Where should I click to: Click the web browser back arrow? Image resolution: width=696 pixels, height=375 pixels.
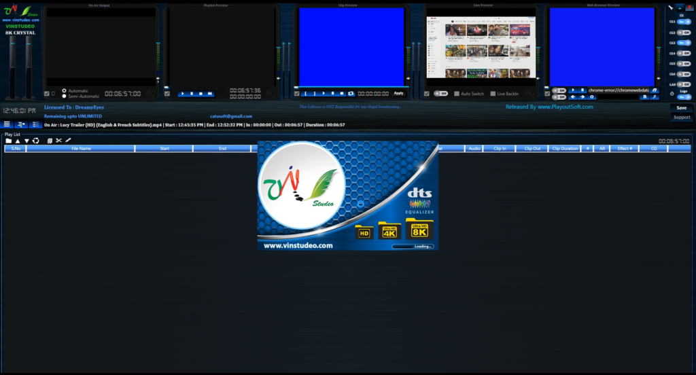[572, 97]
